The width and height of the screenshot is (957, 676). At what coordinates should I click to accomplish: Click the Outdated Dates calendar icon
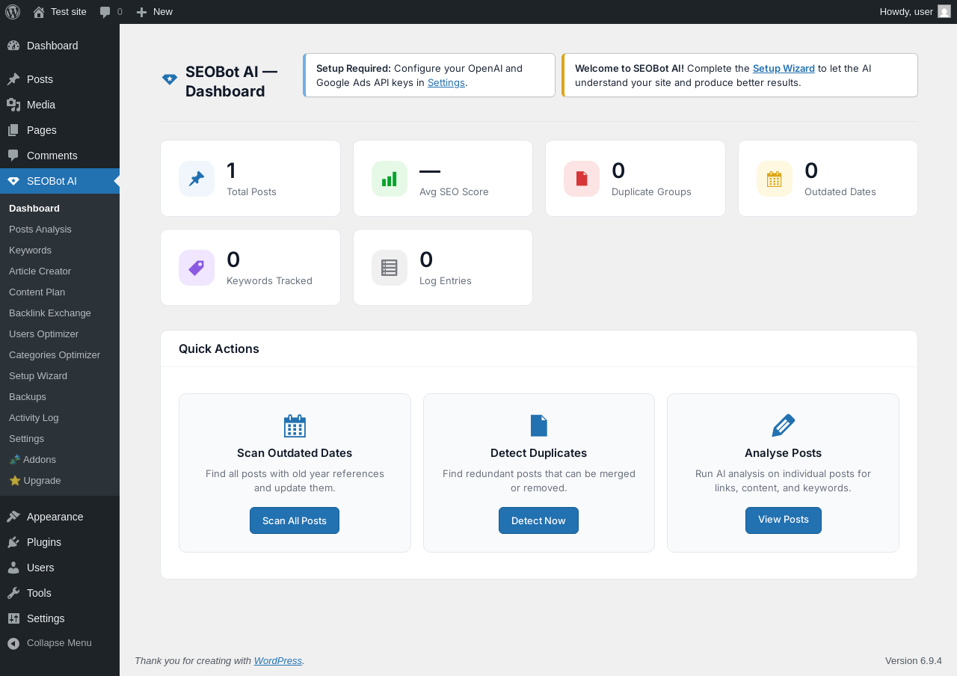pyautogui.click(x=775, y=179)
